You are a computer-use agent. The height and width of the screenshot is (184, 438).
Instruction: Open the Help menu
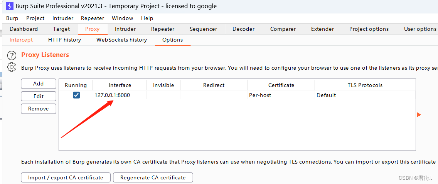point(147,18)
